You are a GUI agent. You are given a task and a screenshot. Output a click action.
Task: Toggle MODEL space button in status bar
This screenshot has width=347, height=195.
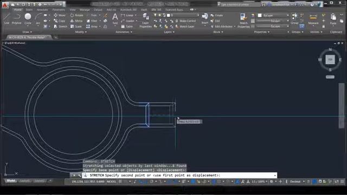(111, 181)
